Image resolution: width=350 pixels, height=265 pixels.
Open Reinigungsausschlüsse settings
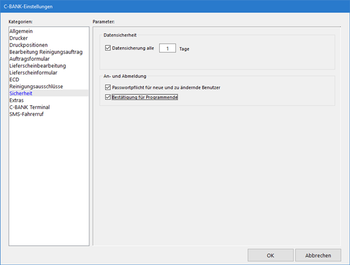pyautogui.click(x=36, y=87)
